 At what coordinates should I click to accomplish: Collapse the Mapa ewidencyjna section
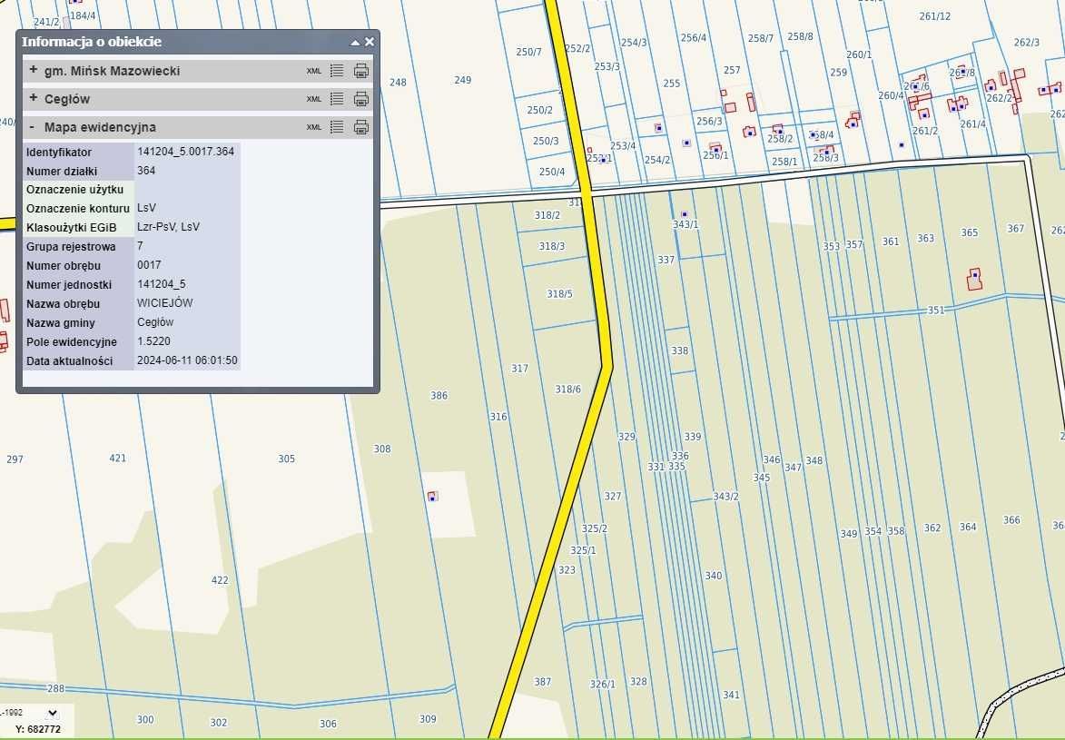[x=34, y=127]
